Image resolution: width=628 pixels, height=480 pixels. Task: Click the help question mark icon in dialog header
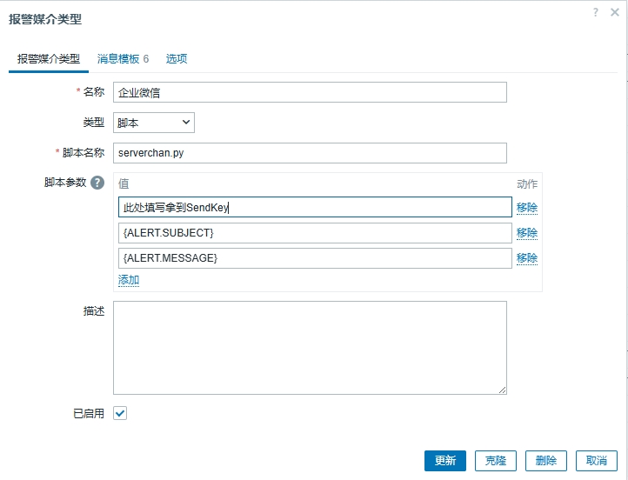pos(596,11)
